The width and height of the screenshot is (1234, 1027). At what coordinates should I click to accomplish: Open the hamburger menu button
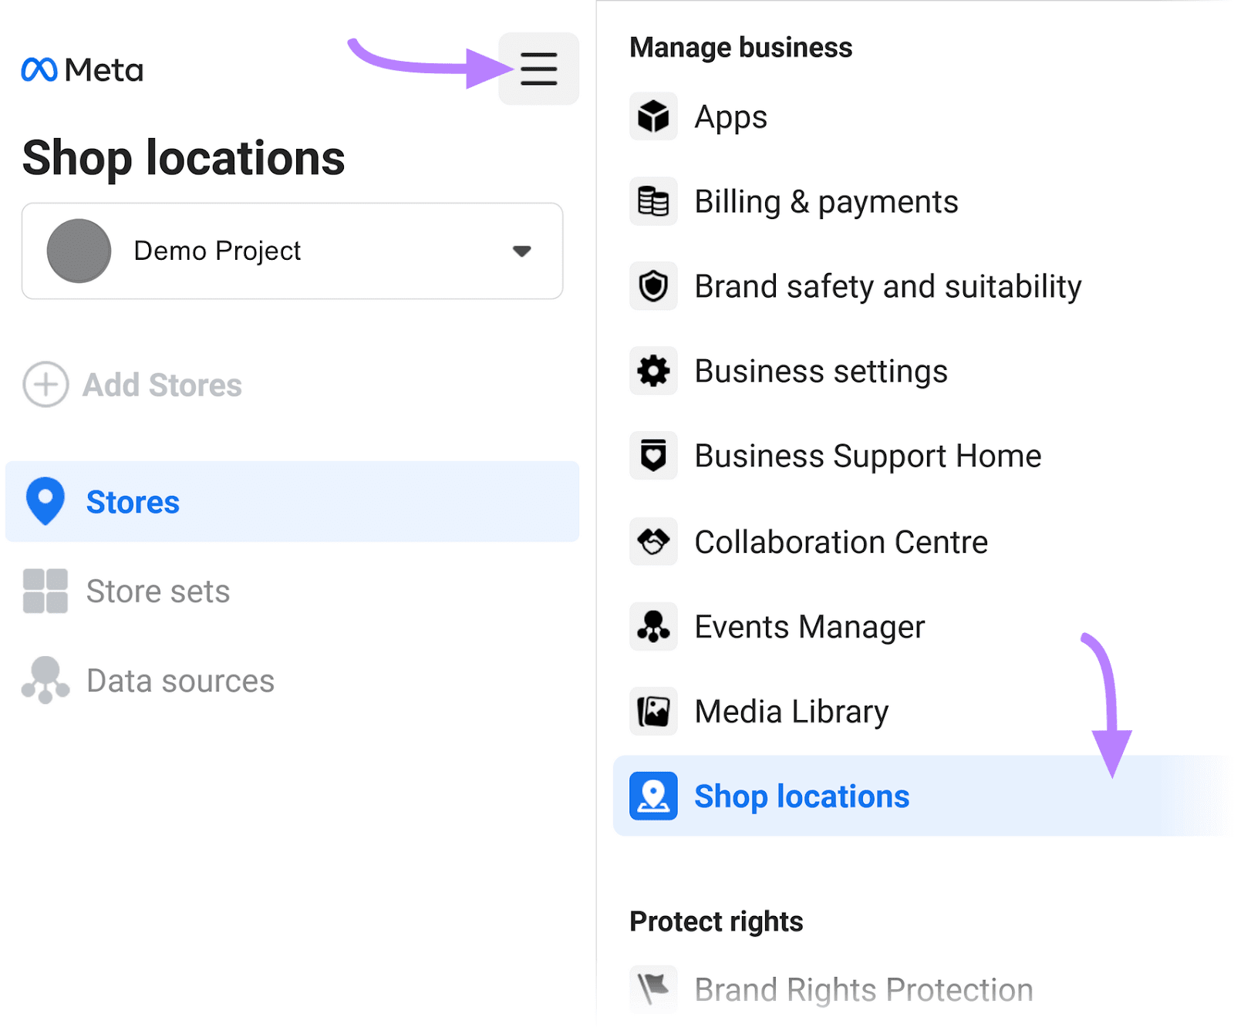tap(538, 69)
